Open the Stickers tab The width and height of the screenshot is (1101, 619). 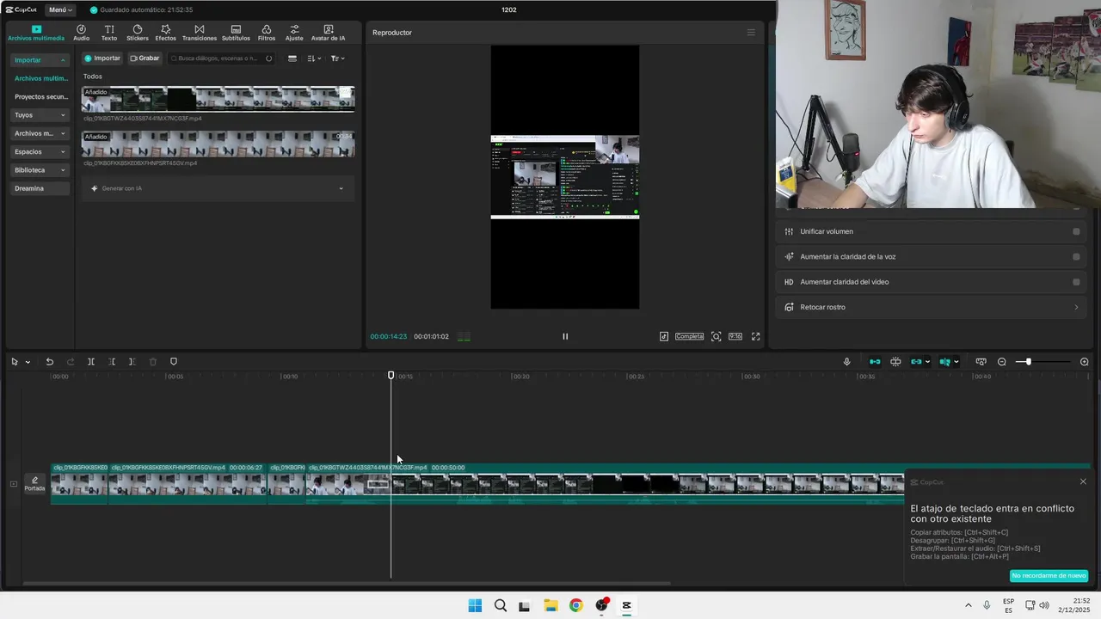pos(138,33)
